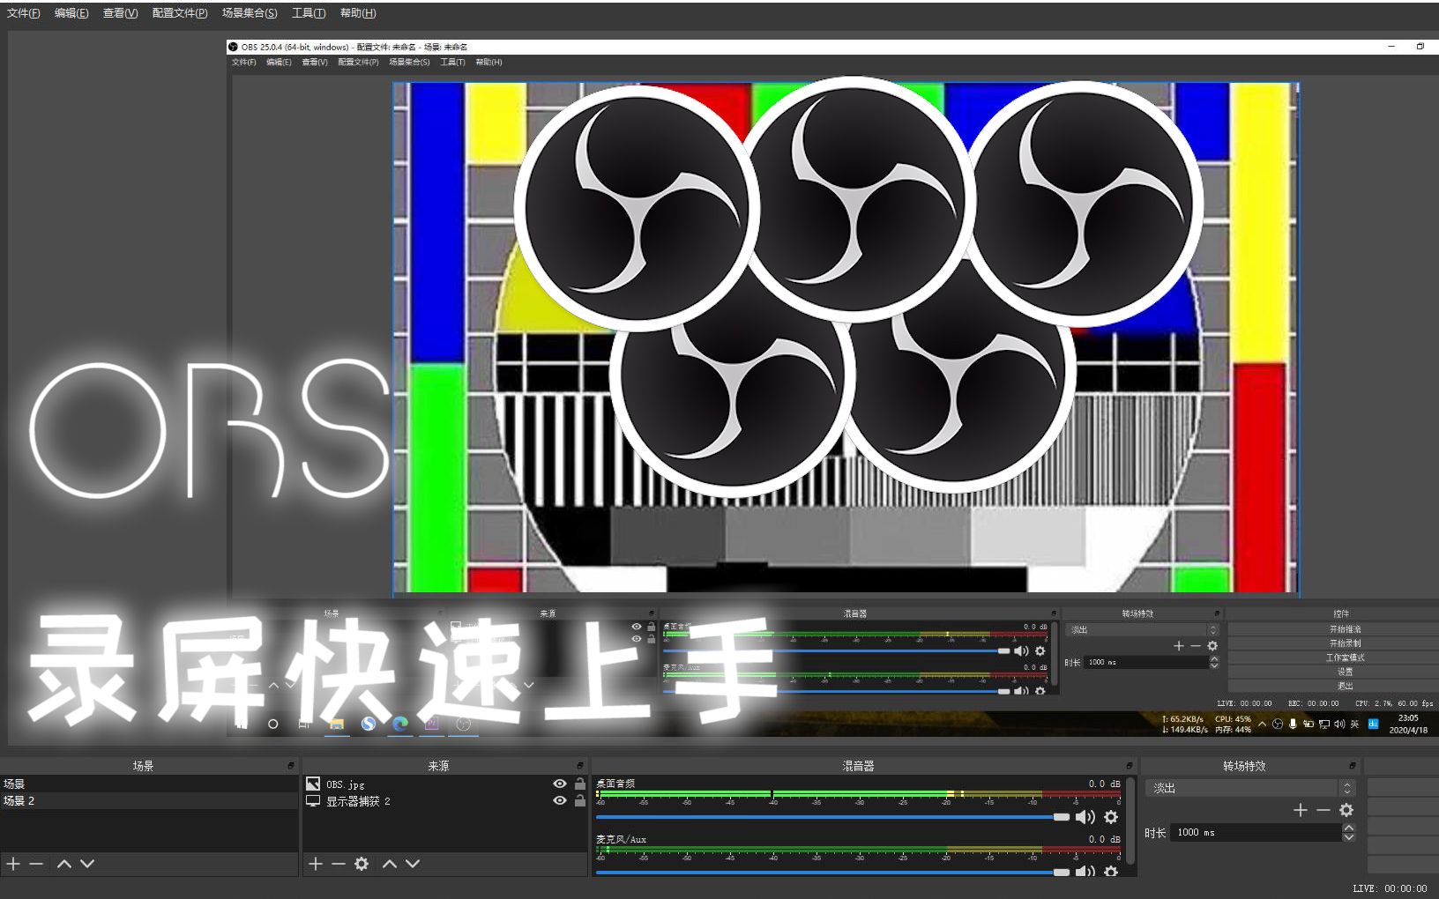The height and width of the screenshot is (899, 1439).
Task: Open the inner window's 文件(F) menu
Action: pos(244,63)
